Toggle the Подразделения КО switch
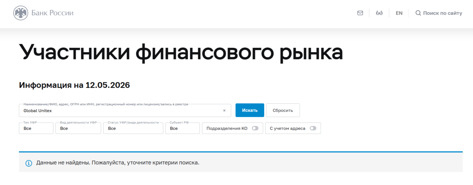473x185 pixels. click(x=255, y=128)
